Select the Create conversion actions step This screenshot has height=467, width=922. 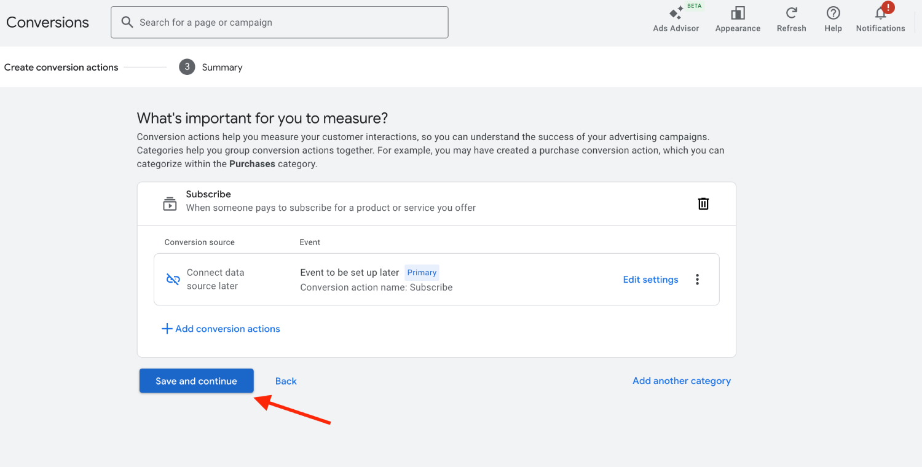[x=61, y=67]
